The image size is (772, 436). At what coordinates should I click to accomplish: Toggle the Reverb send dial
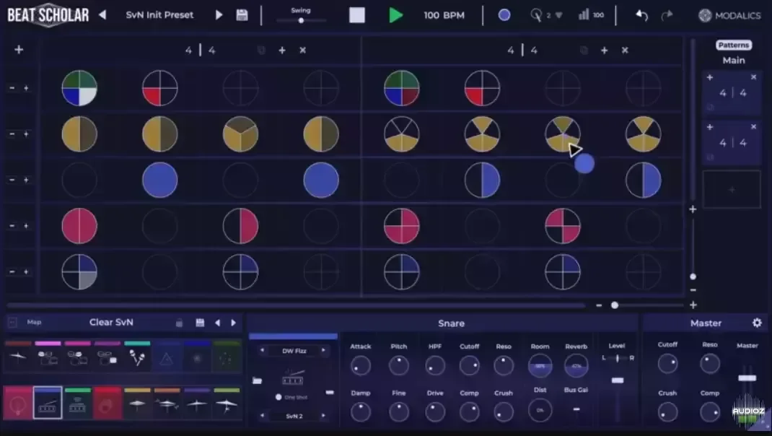576,365
